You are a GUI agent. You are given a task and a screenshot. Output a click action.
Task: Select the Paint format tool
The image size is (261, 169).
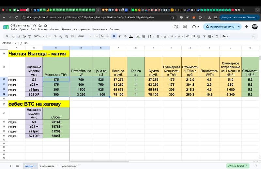click(x=30, y=36)
